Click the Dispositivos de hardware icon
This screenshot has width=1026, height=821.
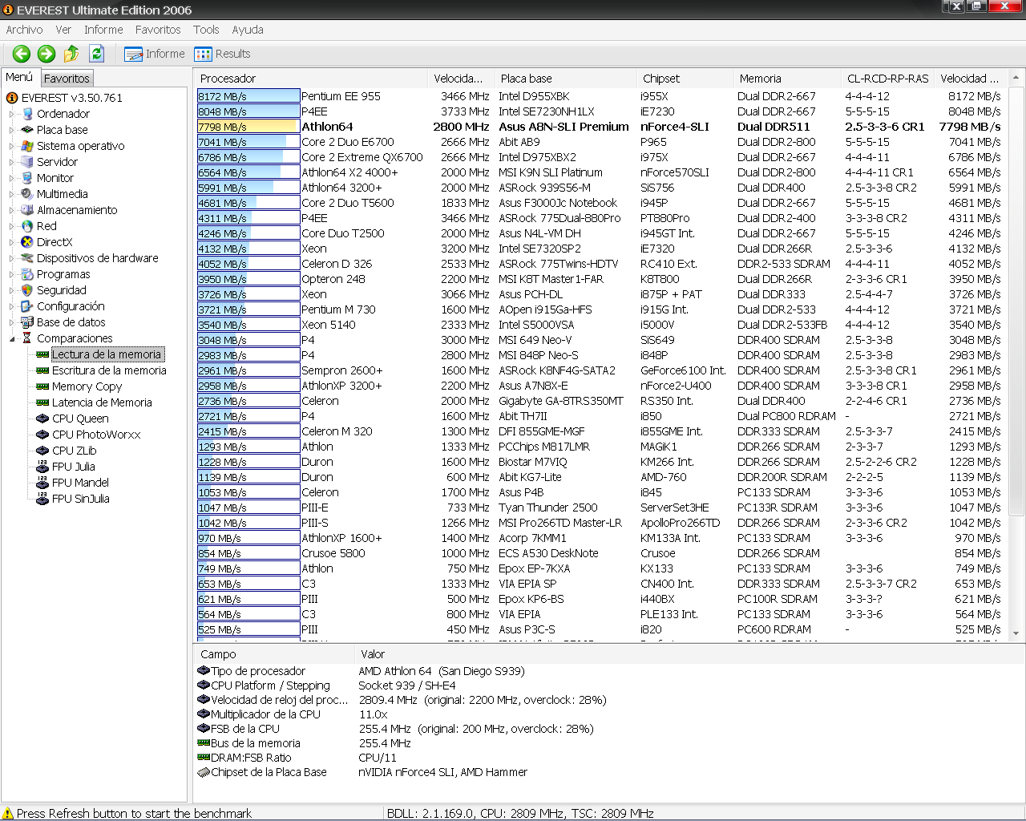point(27,258)
